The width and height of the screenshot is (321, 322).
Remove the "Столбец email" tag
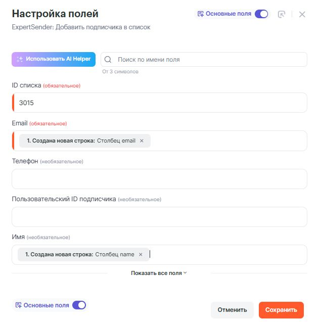(142, 141)
